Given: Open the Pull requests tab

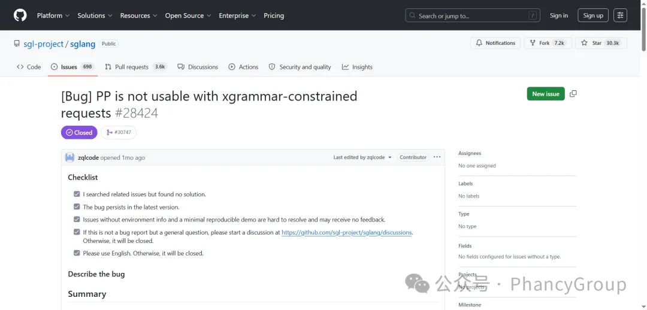Looking at the screenshot, I should (136, 67).
